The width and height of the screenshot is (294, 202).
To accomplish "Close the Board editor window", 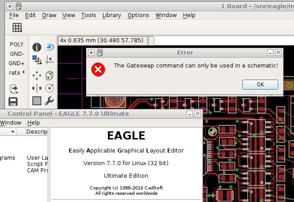I will (x=10, y=6).
